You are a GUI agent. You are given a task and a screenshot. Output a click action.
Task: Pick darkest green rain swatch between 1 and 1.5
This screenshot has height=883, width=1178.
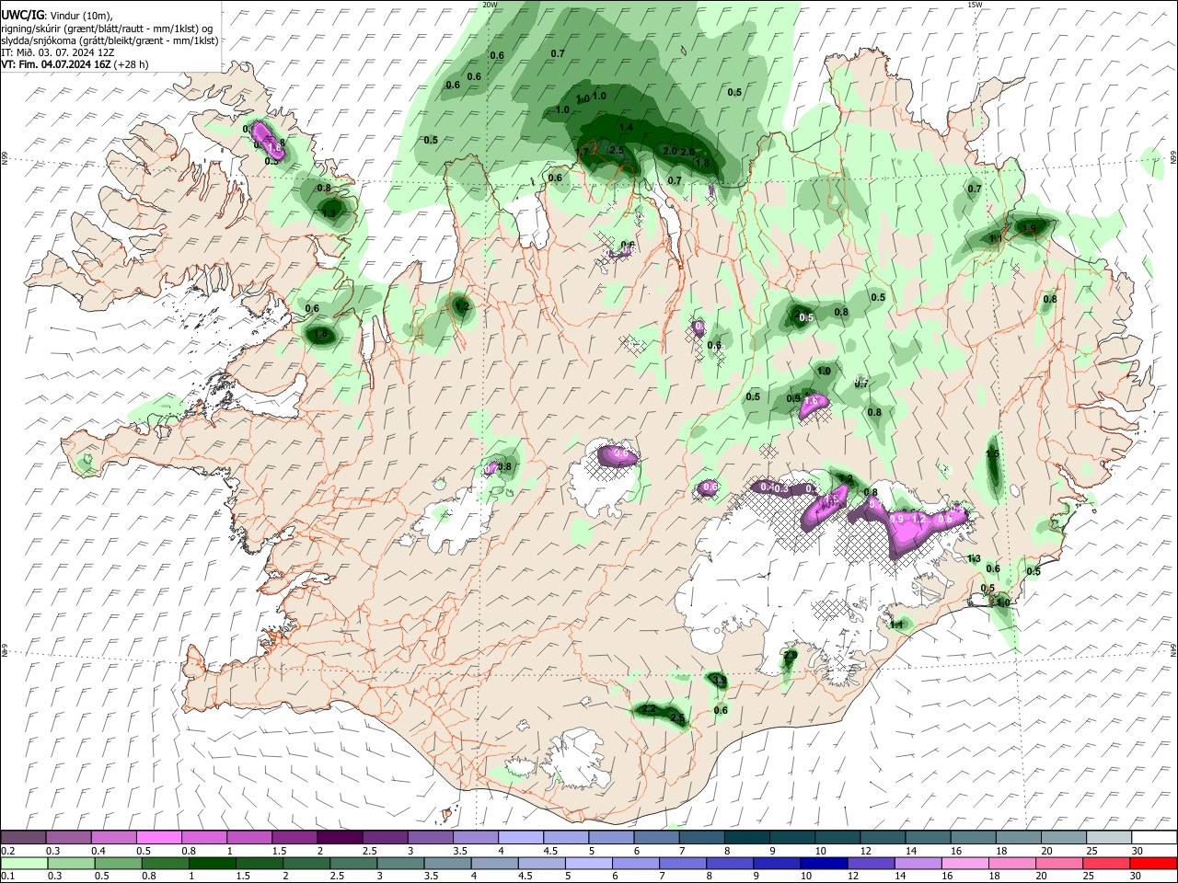point(213,864)
